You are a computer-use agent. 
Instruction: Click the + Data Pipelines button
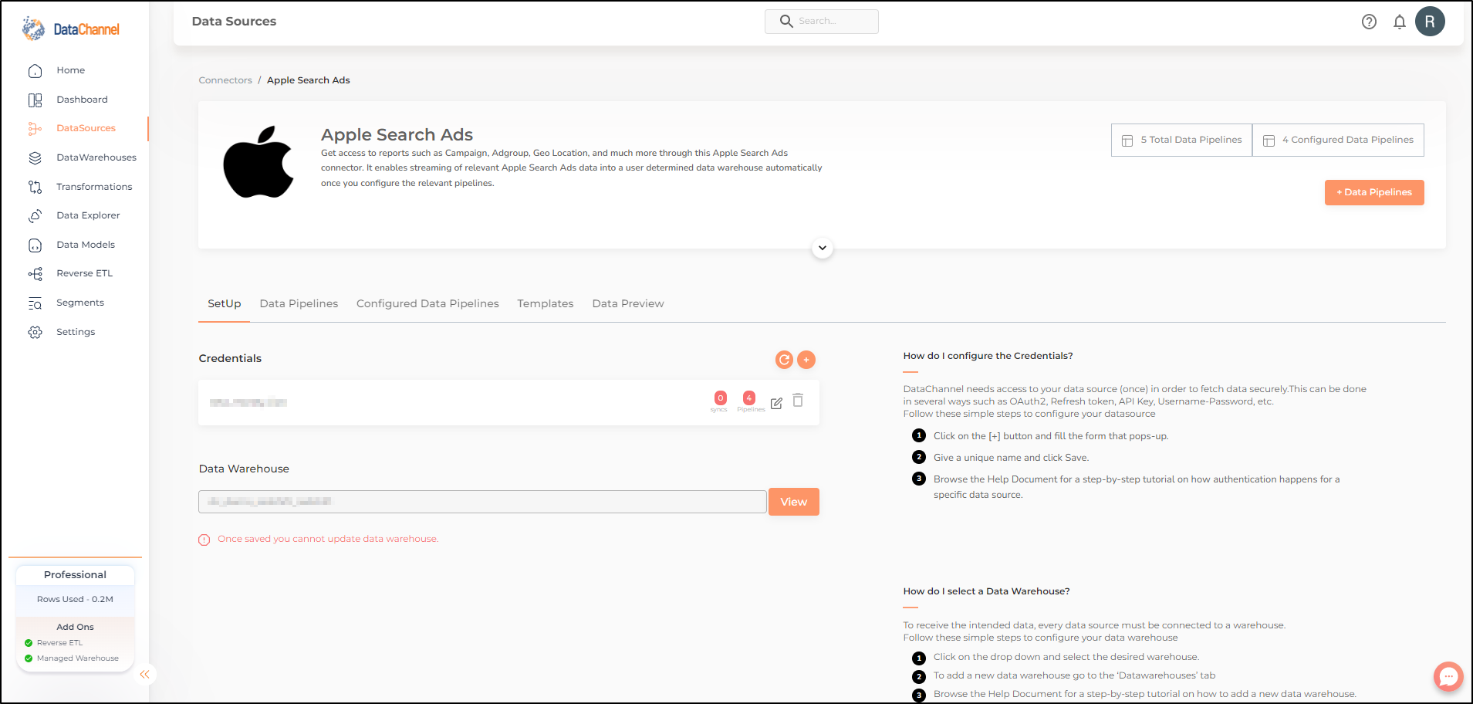click(x=1374, y=193)
